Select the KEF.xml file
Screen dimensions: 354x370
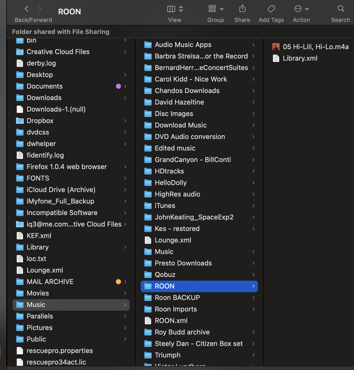[39, 236]
